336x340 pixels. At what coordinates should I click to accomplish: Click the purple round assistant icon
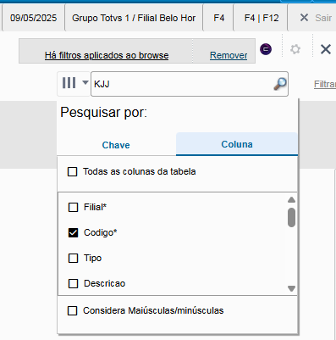click(x=266, y=49)
